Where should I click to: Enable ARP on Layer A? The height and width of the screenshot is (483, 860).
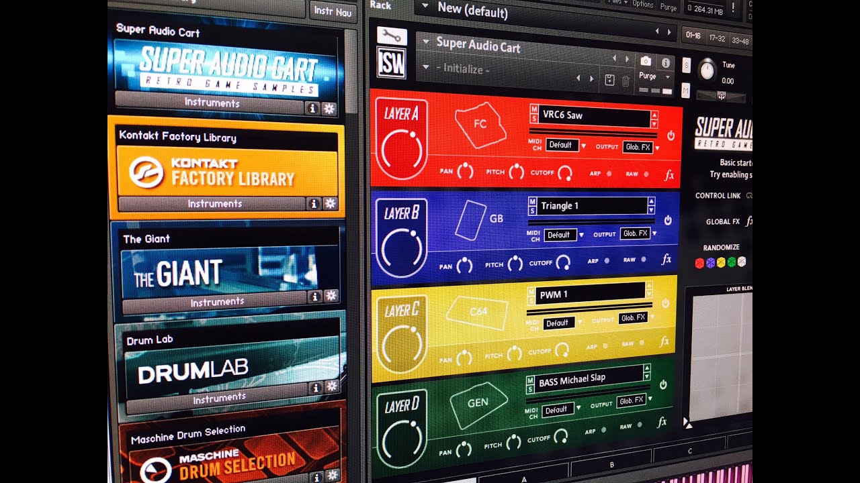(609, 173)
